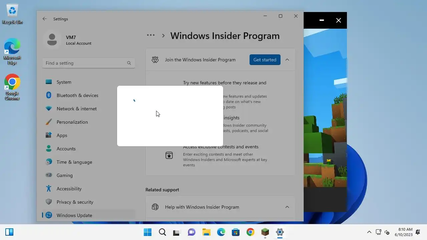The height and width of the screenshot is (240, 427).
Task: Focus the Find a setting box
Action: (x=88, y=63)
